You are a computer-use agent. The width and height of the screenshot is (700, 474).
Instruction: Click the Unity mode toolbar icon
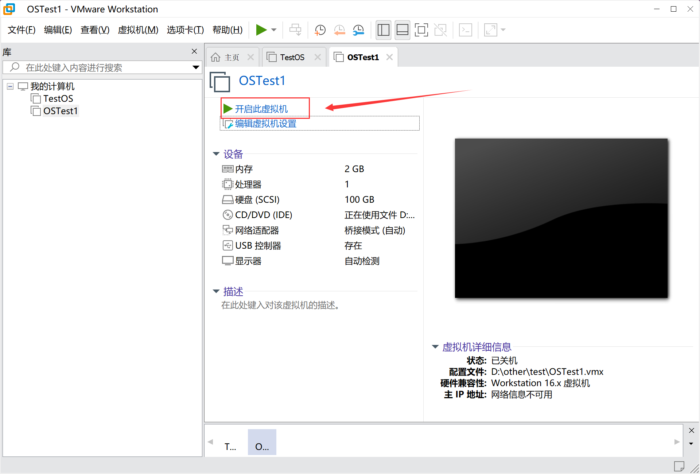tap(440, 30)
